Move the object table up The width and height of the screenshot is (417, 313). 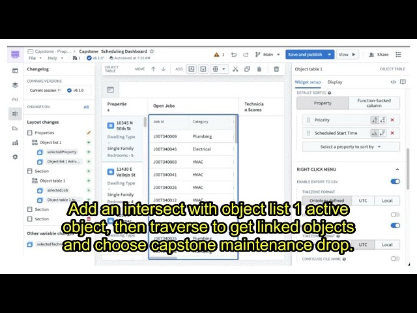pos(153,69)
